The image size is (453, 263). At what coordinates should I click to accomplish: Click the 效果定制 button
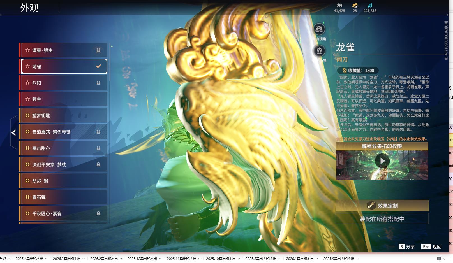[x=382, y=206]
